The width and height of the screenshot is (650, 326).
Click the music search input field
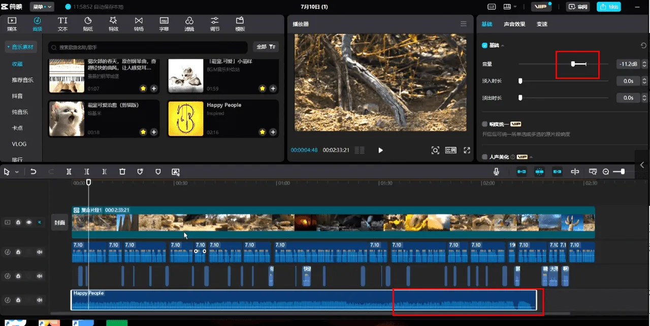tap(148, 47)
